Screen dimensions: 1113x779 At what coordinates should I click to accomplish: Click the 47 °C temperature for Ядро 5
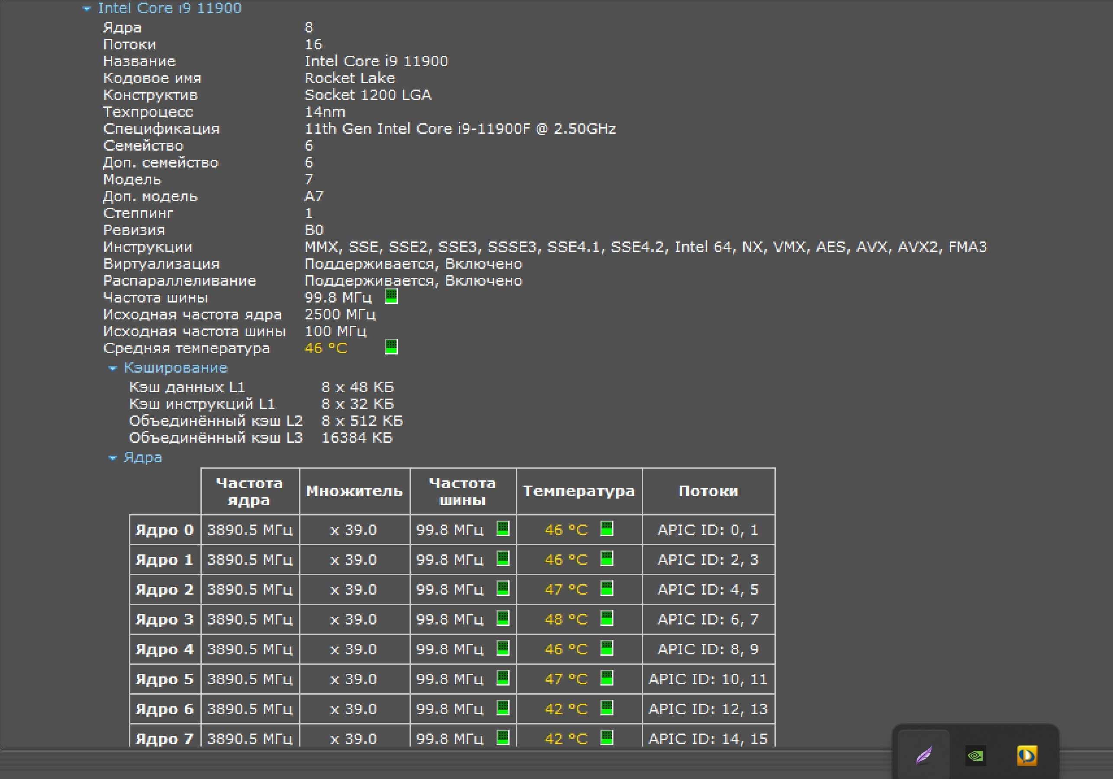(x=566, y=679)
